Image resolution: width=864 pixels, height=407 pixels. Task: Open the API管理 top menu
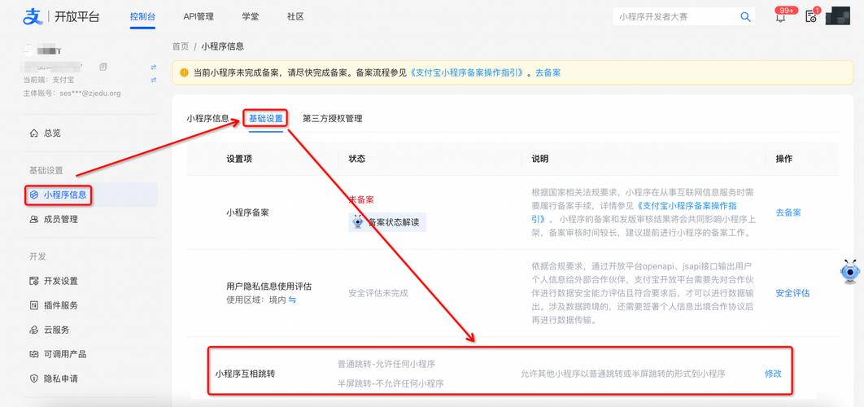[199, 16]
